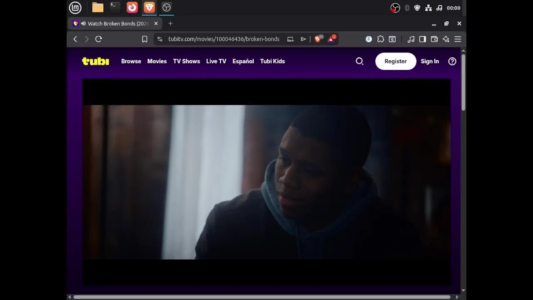
Task: Open the Bluetooth tray icon
Action: [x=407, y=8]
